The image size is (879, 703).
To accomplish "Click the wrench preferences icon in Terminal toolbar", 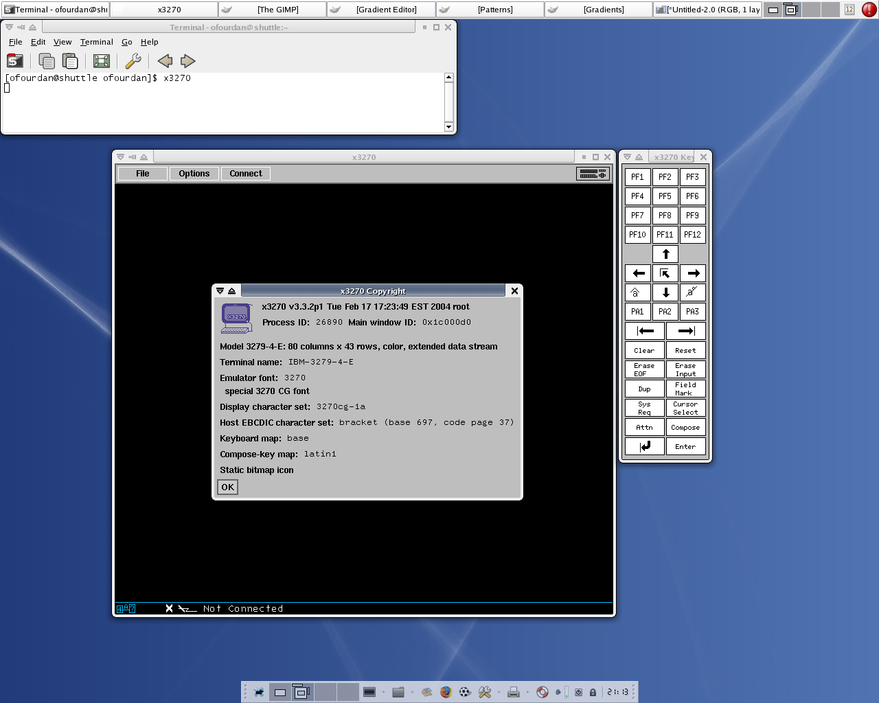I will click(133, 61).
